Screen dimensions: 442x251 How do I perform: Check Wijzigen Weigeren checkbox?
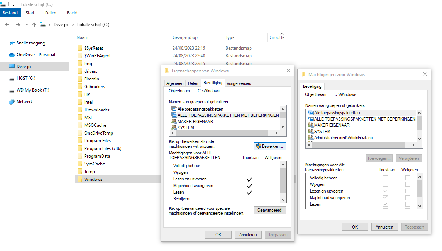coord(407,184)
